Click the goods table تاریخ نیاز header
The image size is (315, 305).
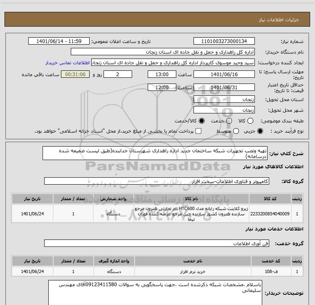click(32, 199)
